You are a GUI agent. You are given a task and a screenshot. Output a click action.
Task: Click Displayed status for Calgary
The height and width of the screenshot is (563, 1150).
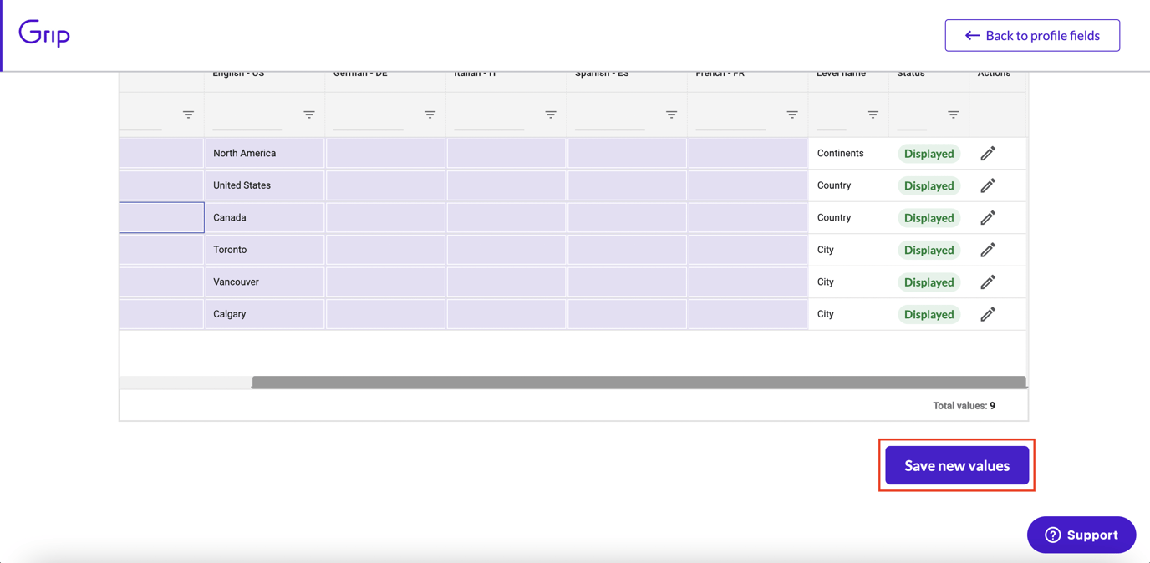pyautogui.click(x=929, y=314)
